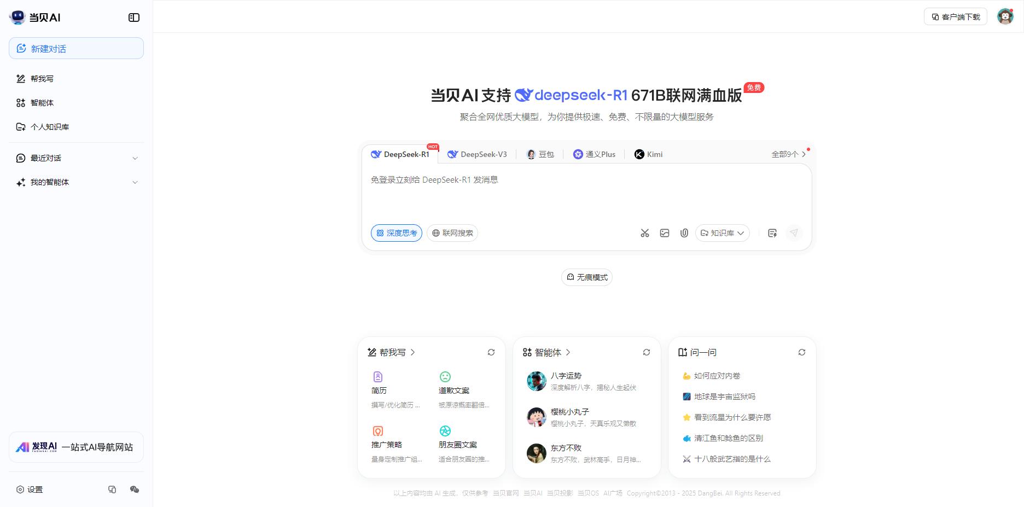Image resolution: width=1024 pixels, height=507 pixels.
Task: Toggle 深度思考 deep thinking mode
Action: 397,233
